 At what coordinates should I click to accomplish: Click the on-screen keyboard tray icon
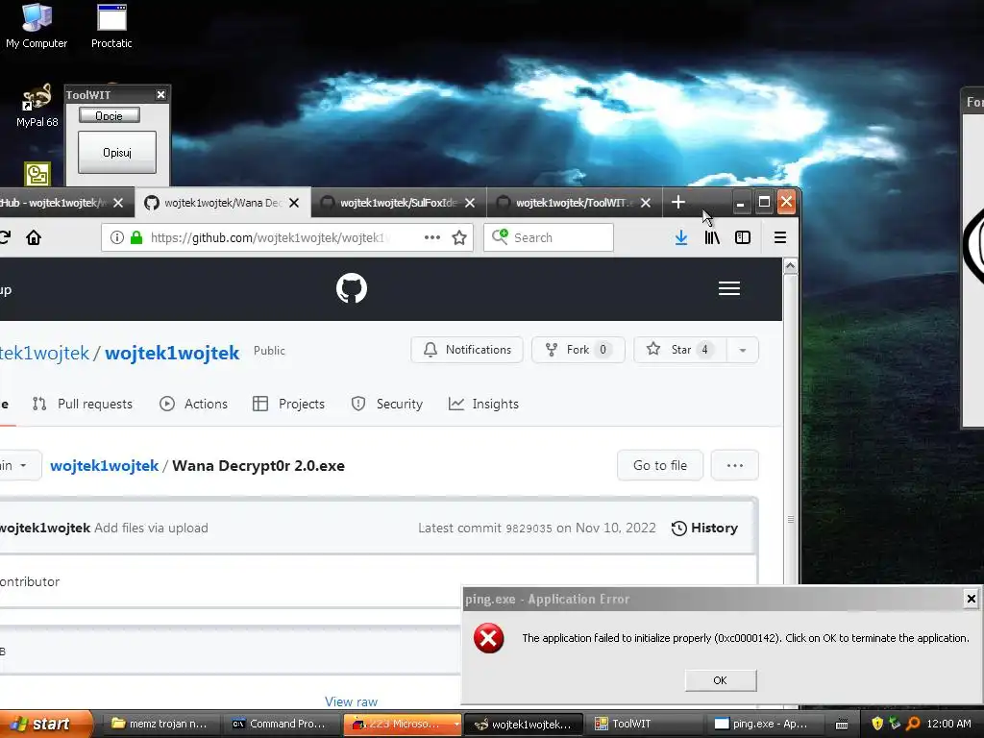pos(842,725)
